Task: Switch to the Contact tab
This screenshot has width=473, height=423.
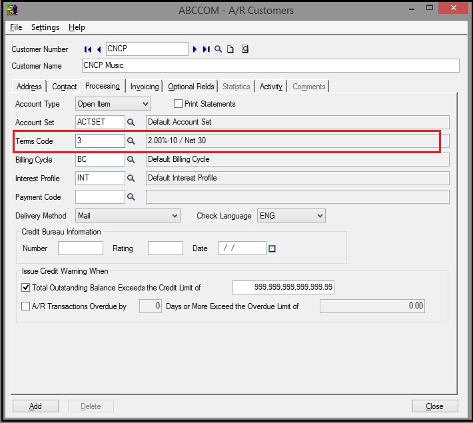Action: click(64, 87)
